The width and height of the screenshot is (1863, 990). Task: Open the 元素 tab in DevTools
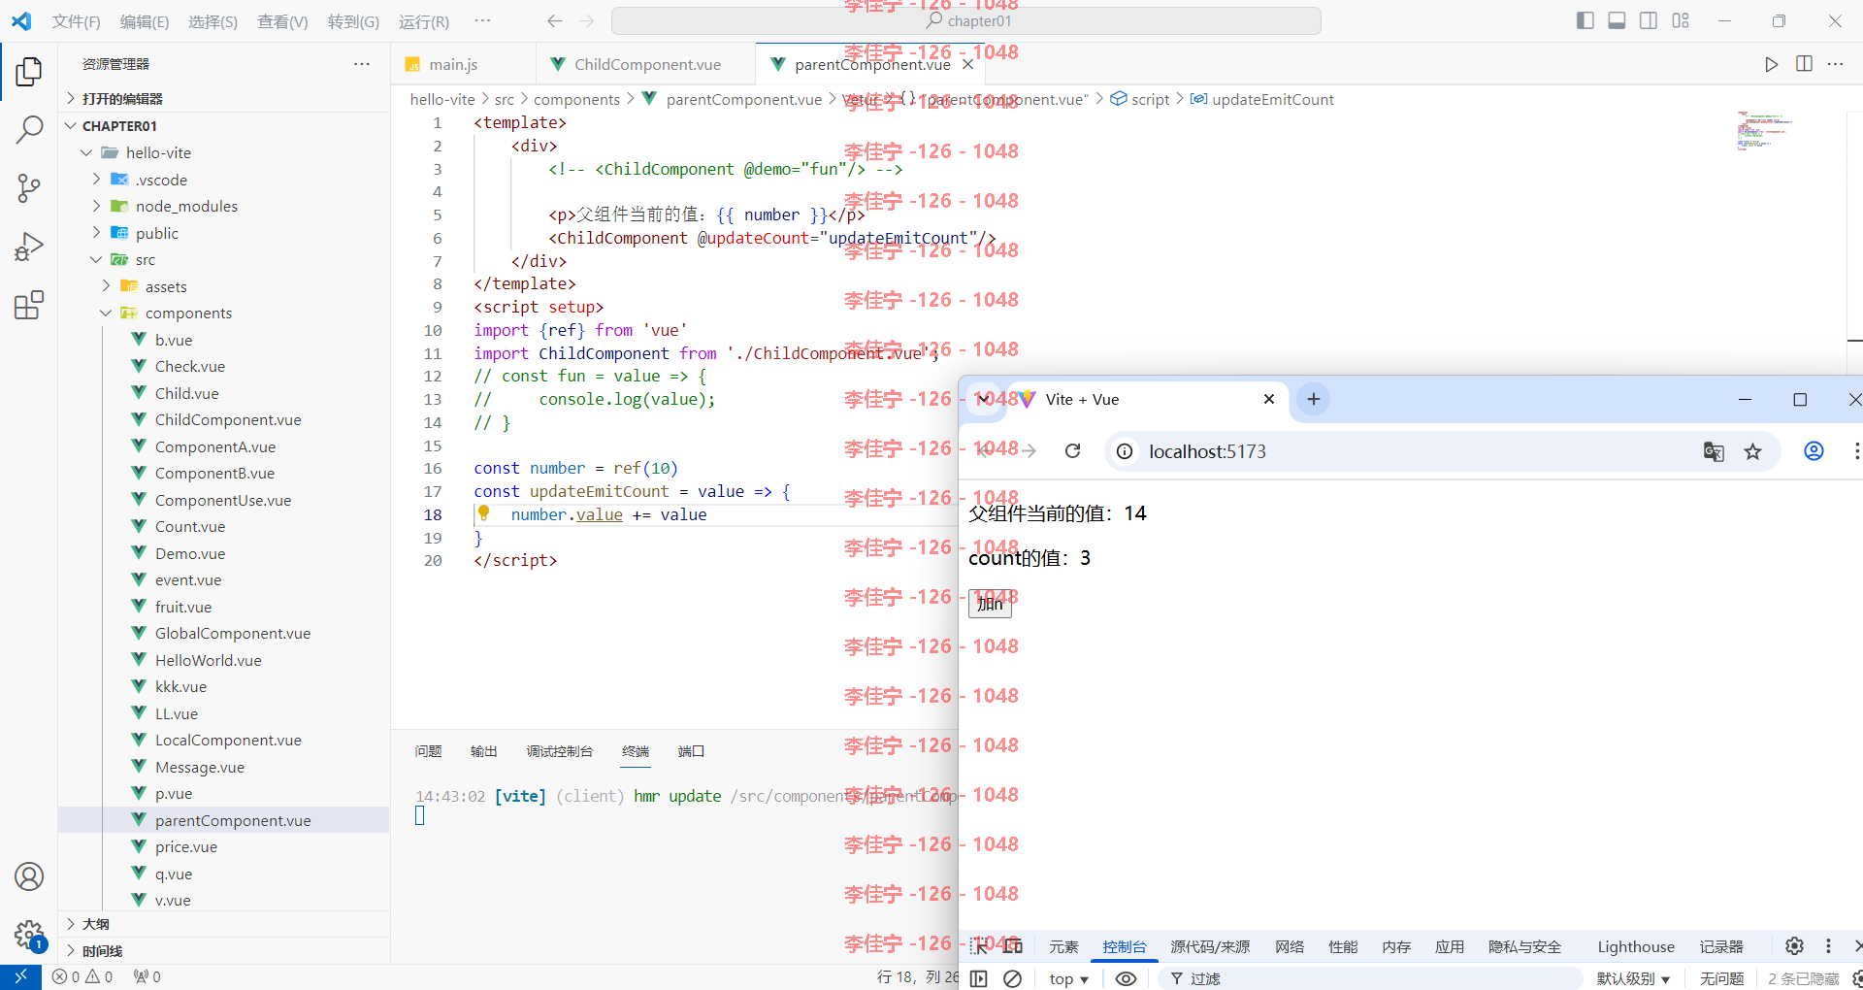(x=1063, y=946)
